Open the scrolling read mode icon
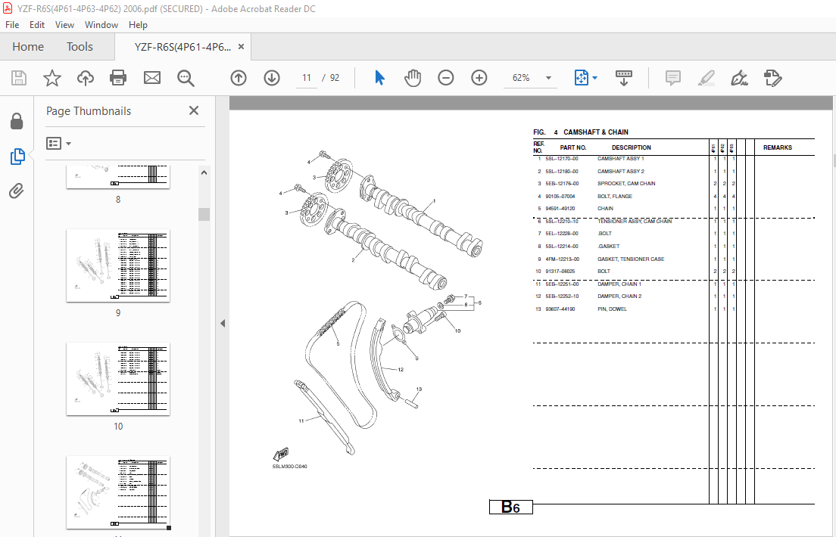 (623, 78)
